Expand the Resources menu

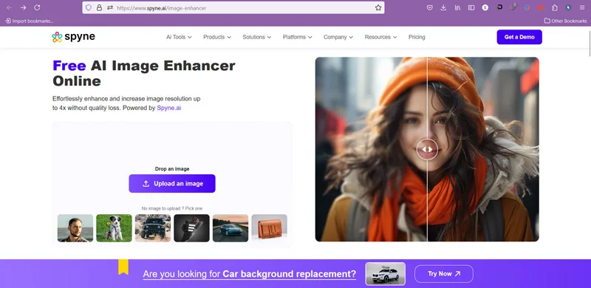[380, 37]
